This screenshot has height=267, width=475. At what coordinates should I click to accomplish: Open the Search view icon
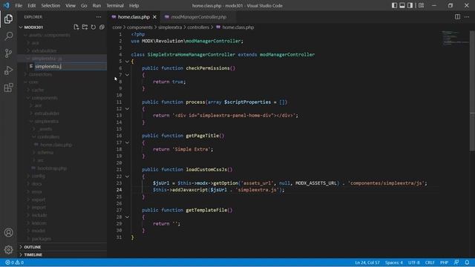click(x=8, y=36)
